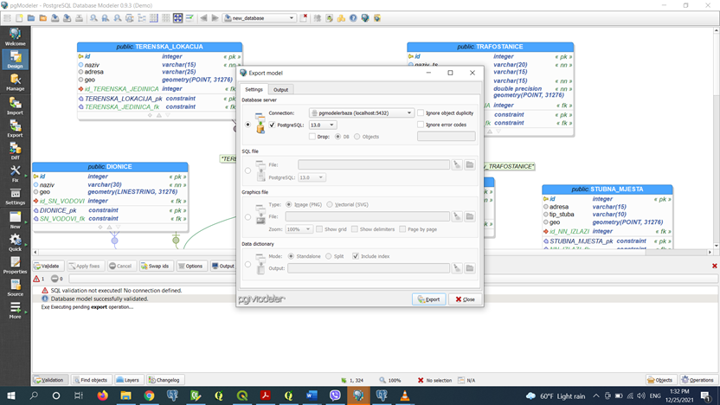The width and height of the screenshot is (720, 405).
Task: Open the Manage view in sidebar
Action: click(16, 82)
